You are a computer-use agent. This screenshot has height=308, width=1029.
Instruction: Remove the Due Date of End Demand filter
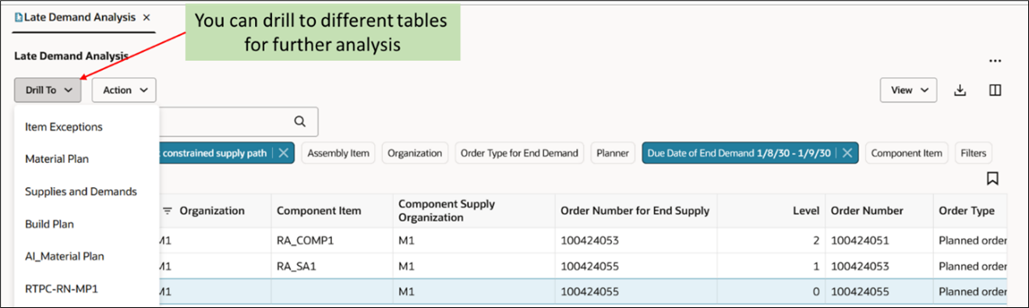click(x=847, y=154)
